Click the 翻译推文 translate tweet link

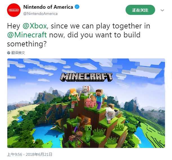point(18,53)
